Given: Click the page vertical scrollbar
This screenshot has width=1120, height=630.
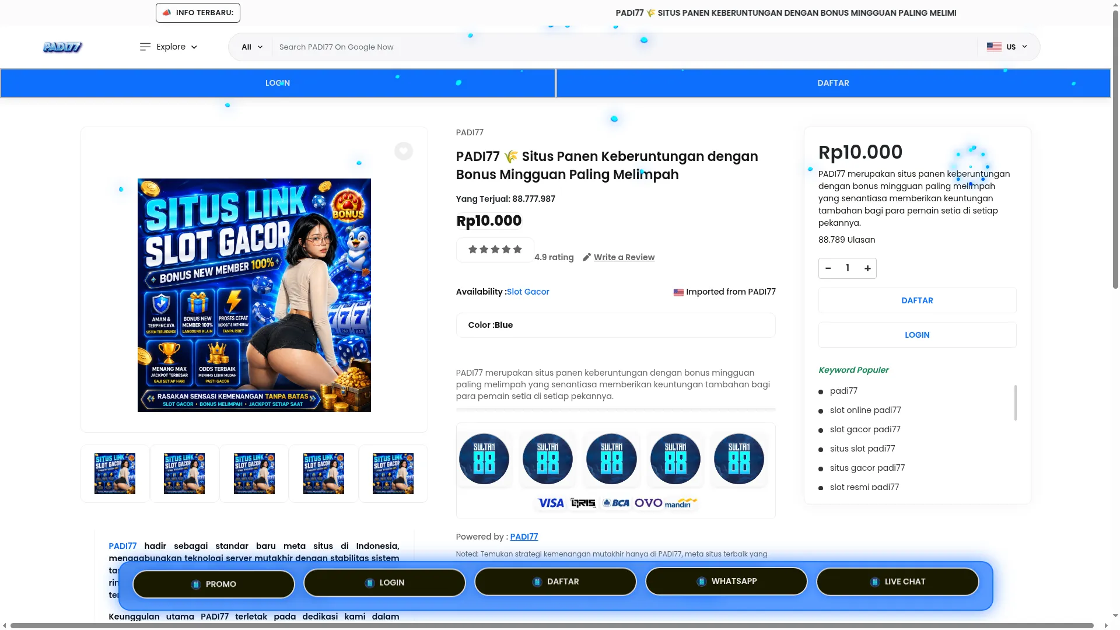Looking at the screenshot, I should point(1115,149).
